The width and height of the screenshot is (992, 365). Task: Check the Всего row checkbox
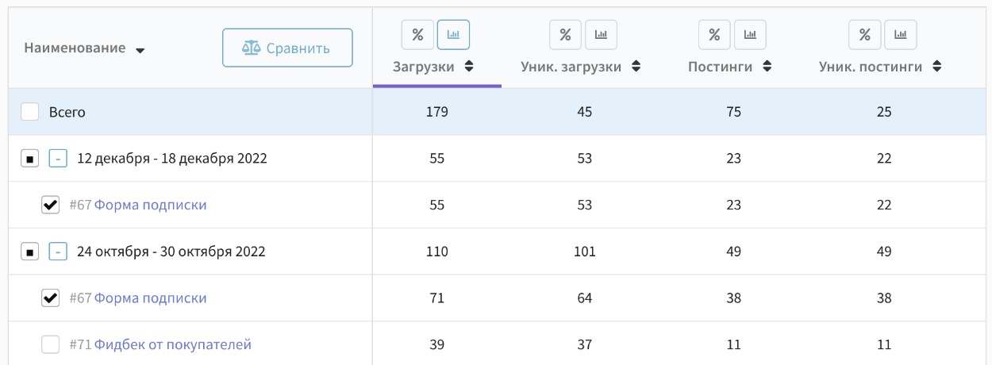[29, 112]
